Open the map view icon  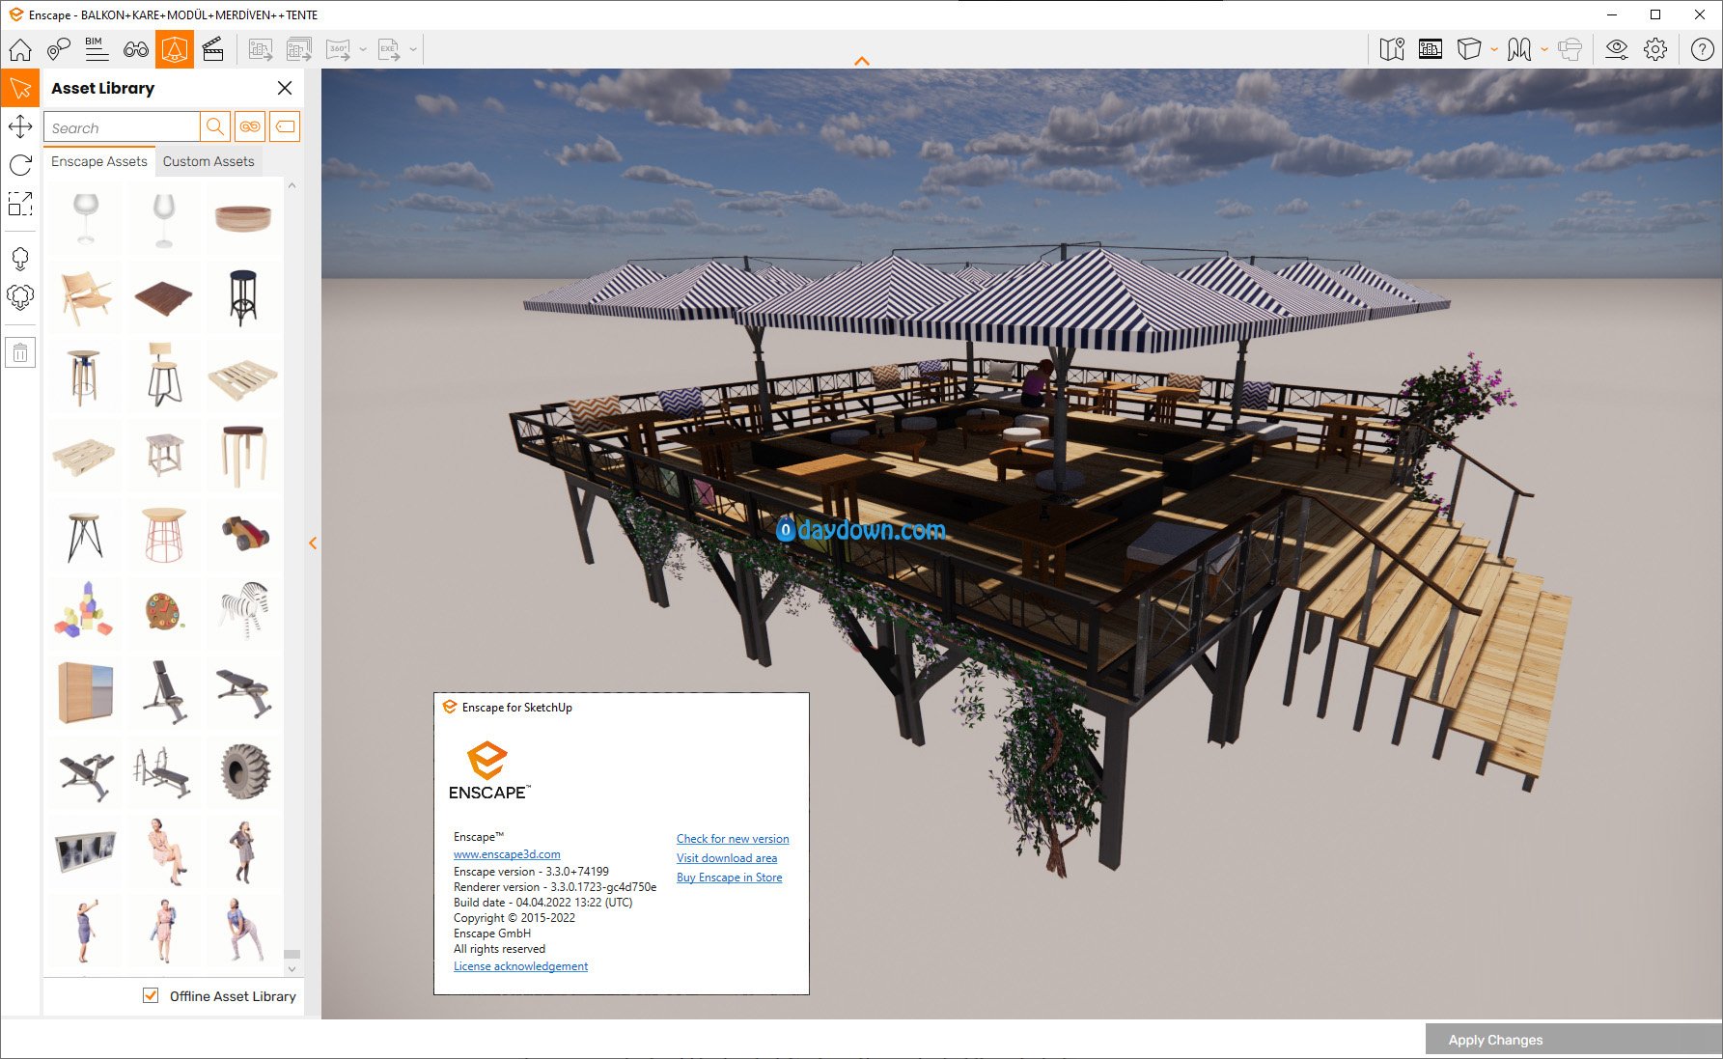point(1392,49)
